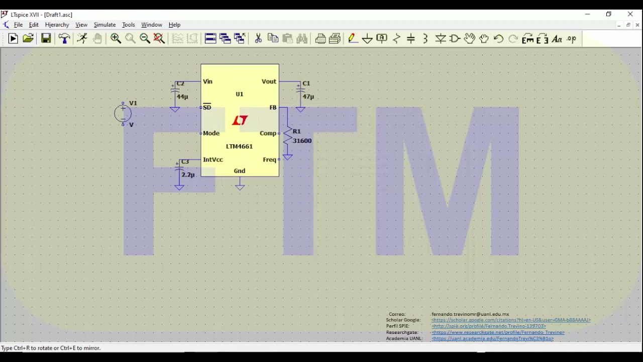The width and height of the screenshot is (643, 362).
Task: Click the 31600 resistor value text
Action: pos(302,141)
